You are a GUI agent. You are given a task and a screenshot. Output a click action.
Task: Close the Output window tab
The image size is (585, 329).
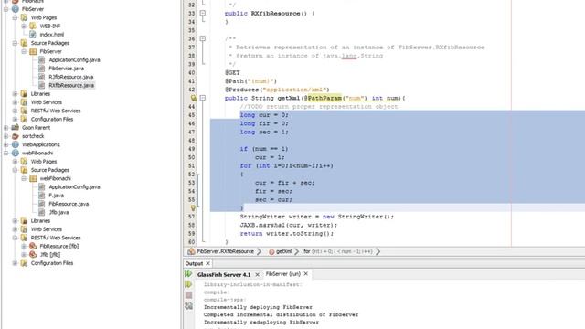click(x=208, y=264)
